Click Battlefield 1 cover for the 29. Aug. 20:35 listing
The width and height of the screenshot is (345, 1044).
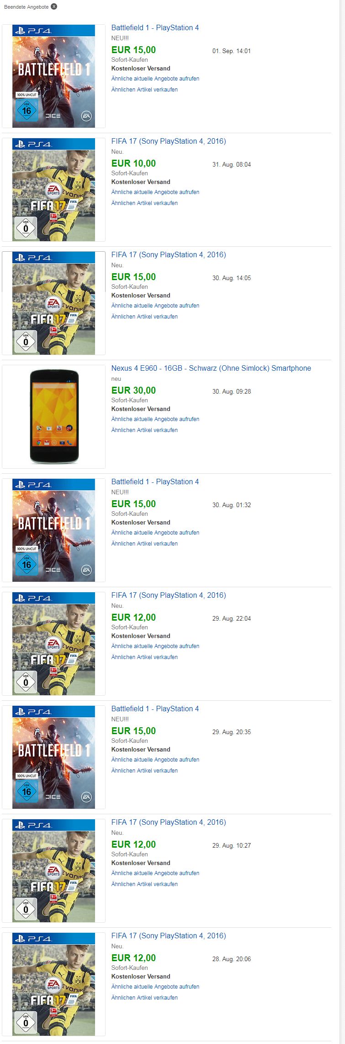[54, 757]
